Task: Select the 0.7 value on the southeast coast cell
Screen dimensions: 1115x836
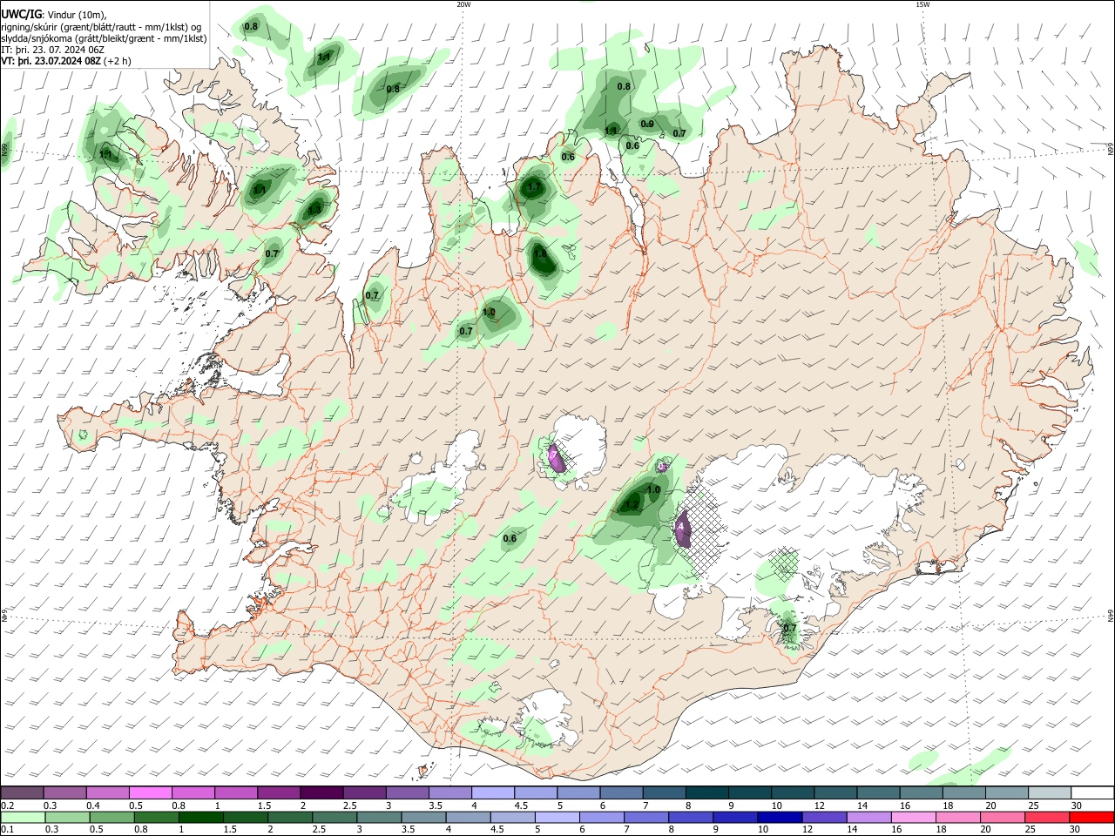Action: click(790, 628)
